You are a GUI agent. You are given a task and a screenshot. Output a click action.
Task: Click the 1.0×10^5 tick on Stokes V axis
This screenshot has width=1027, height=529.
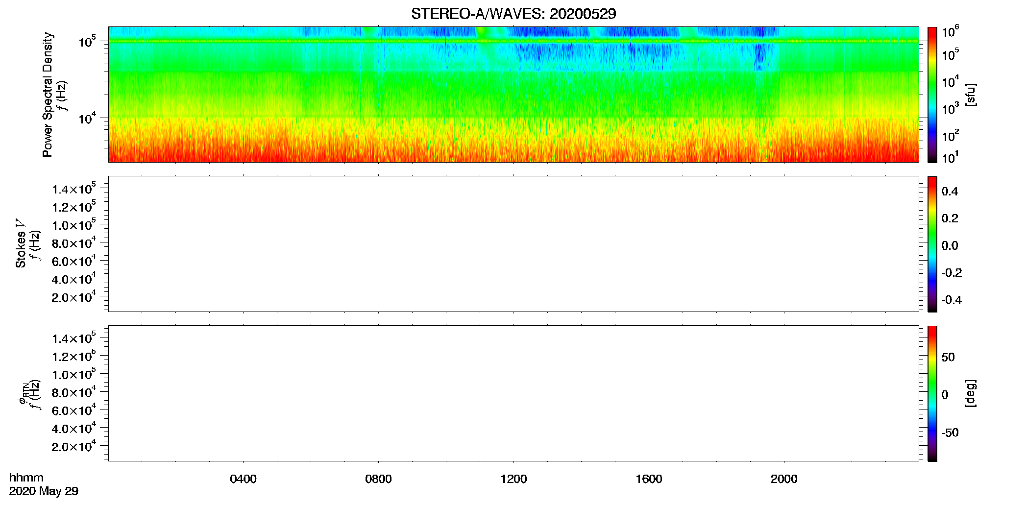(x=74, y=224)
